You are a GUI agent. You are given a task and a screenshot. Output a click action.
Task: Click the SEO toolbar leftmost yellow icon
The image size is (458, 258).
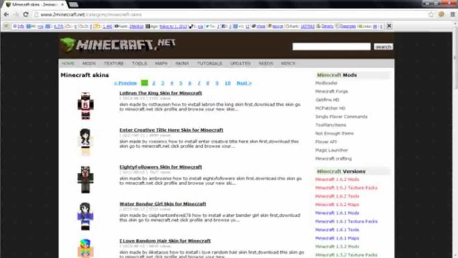point(6,26)
